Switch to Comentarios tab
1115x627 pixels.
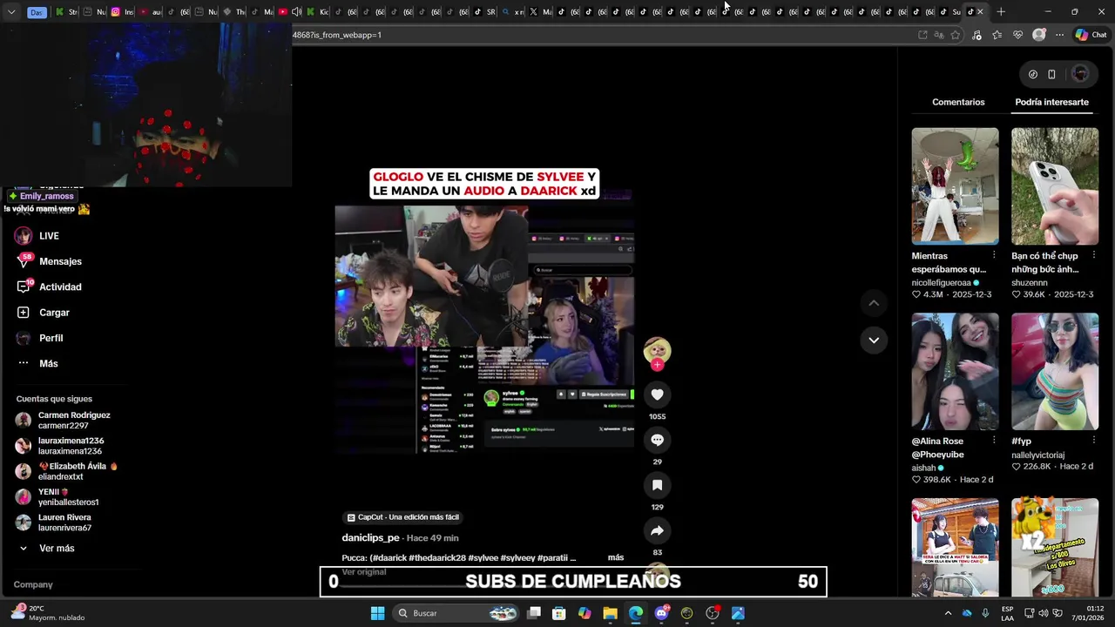tap(958, 102)
